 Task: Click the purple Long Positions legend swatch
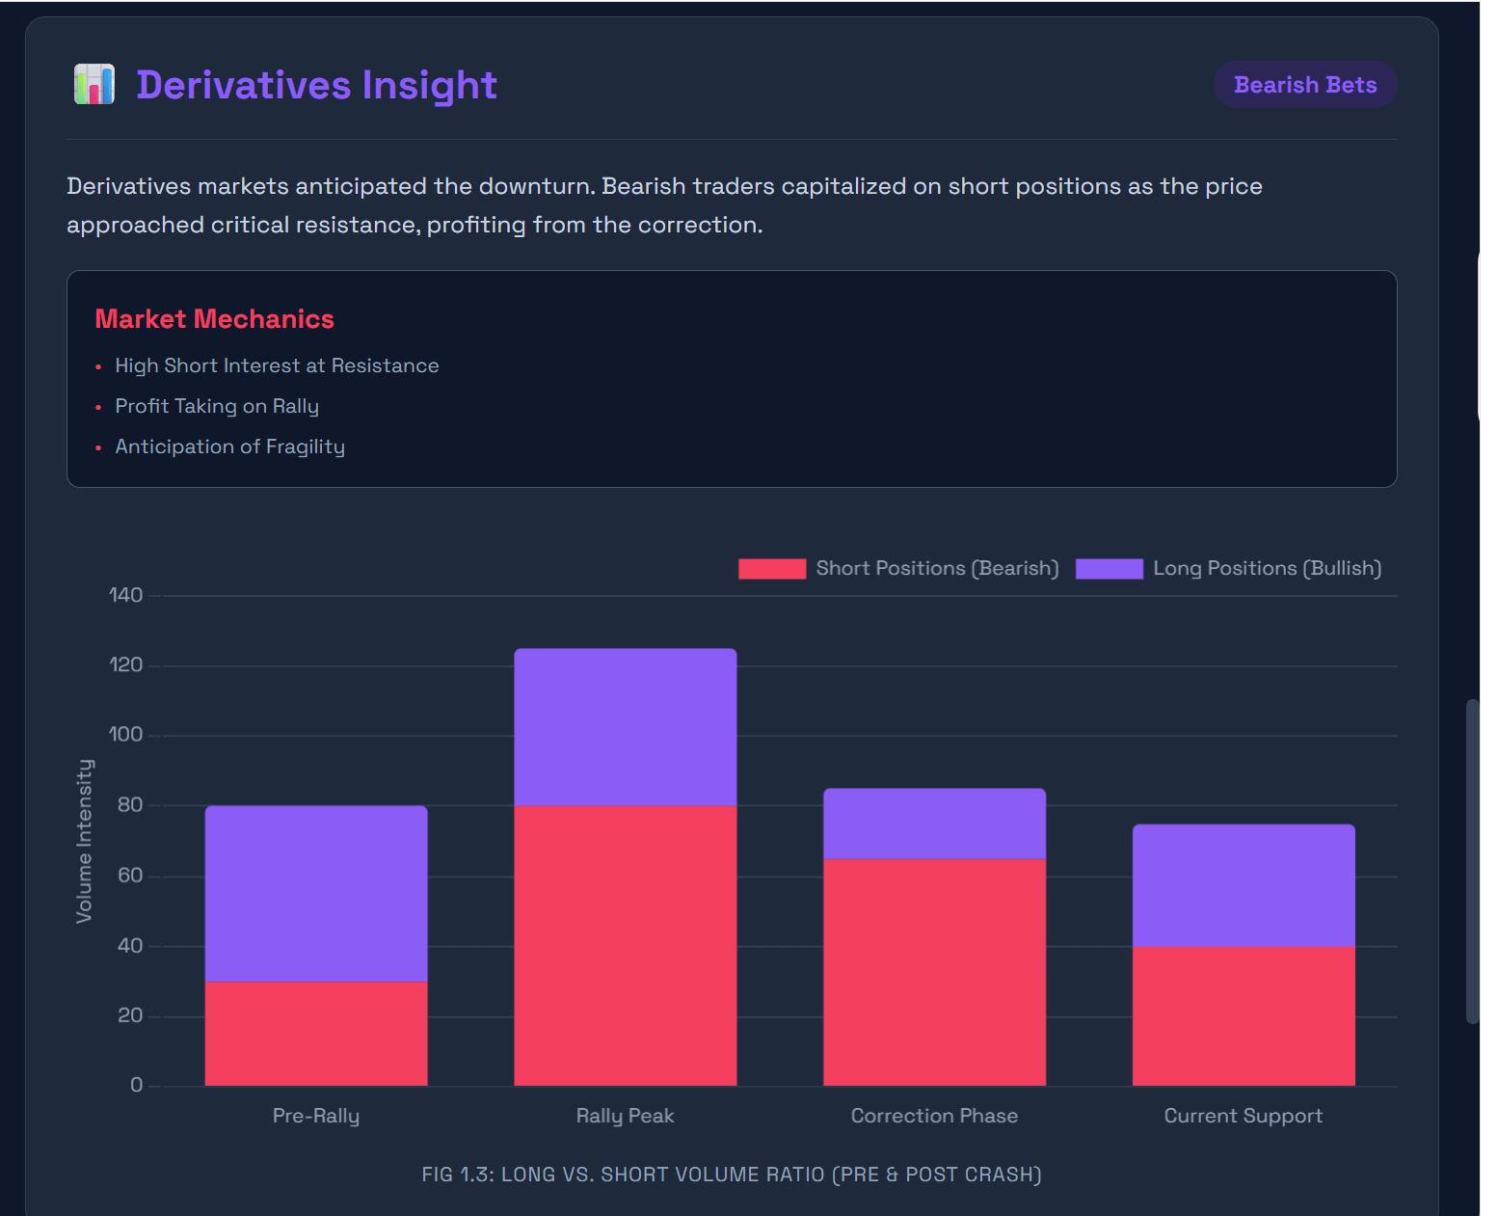pyautogui.click(x=1110, y=569)
